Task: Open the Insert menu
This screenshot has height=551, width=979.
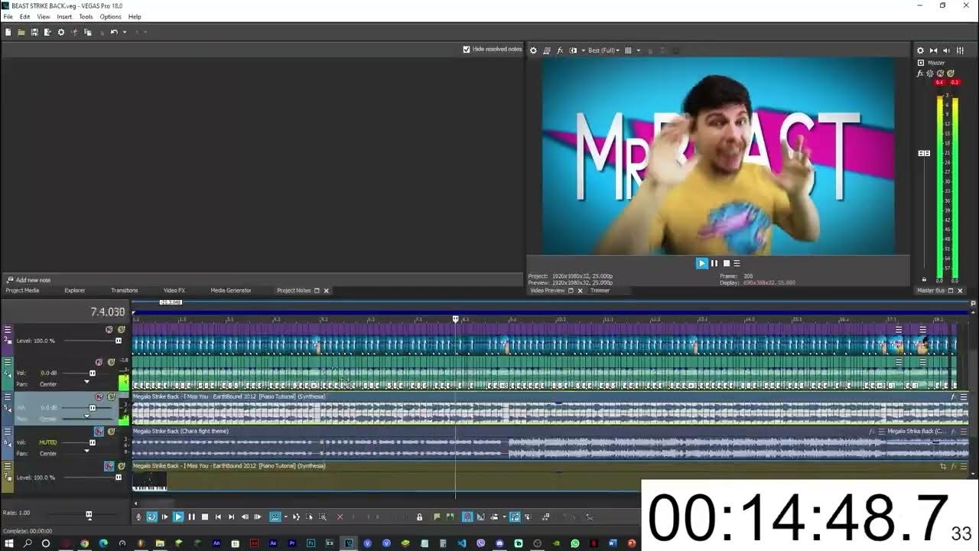Action: (x=64, y=17)
